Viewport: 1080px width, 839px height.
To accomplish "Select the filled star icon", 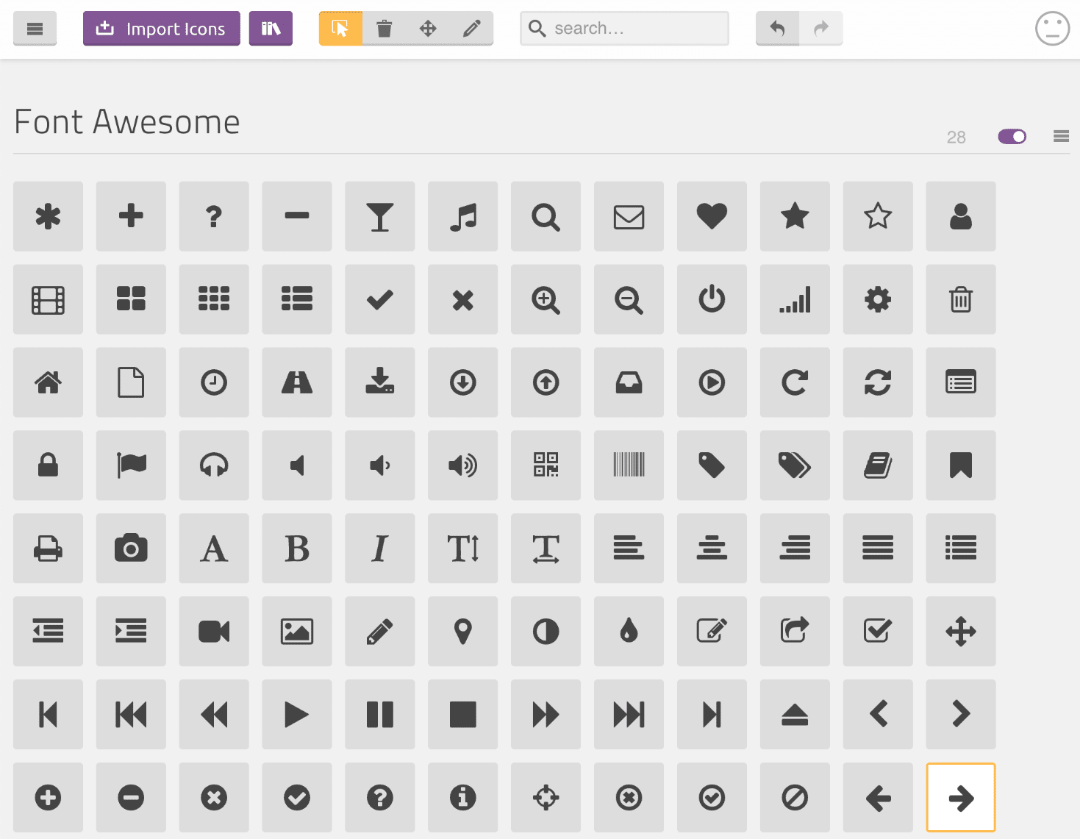I will (795, 216).
